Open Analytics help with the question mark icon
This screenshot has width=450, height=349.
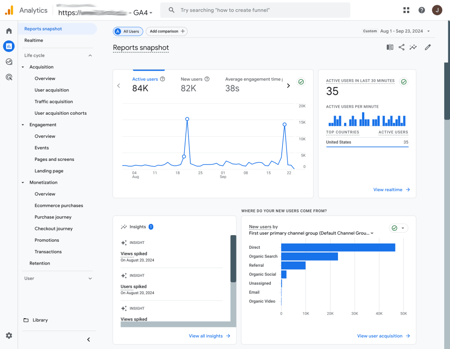tap(421, 10)
